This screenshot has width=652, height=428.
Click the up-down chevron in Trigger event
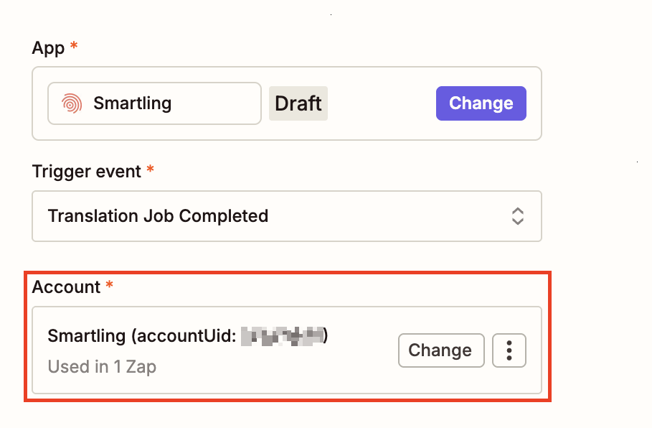(x=518, y=215)
